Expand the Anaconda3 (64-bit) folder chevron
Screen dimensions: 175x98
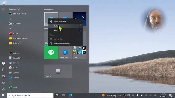click(40, 38)
